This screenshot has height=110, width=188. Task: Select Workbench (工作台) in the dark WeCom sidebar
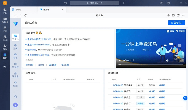pos(5,56)
